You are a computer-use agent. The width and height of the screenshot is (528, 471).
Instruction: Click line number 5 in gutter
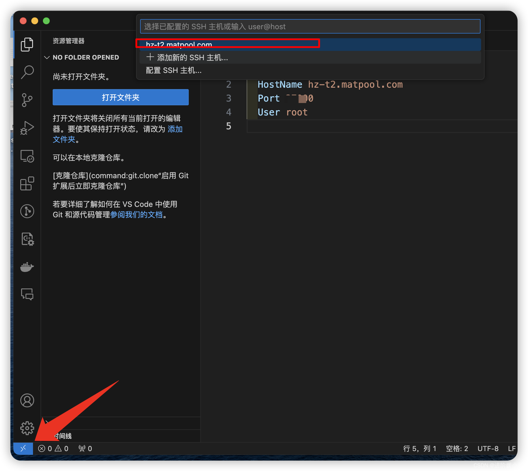[x=229, y=126]
